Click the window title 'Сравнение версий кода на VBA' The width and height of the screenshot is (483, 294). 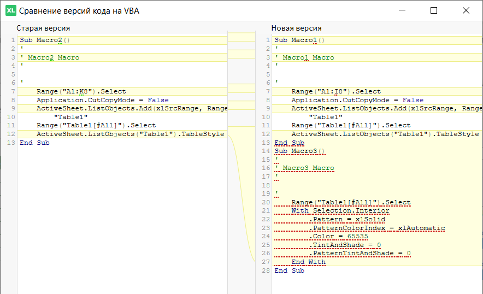click(x=79, y=10)
